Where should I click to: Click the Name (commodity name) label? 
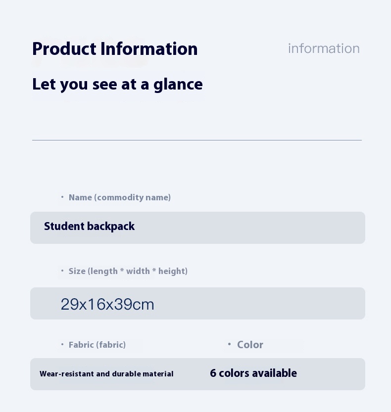point(120,197)
